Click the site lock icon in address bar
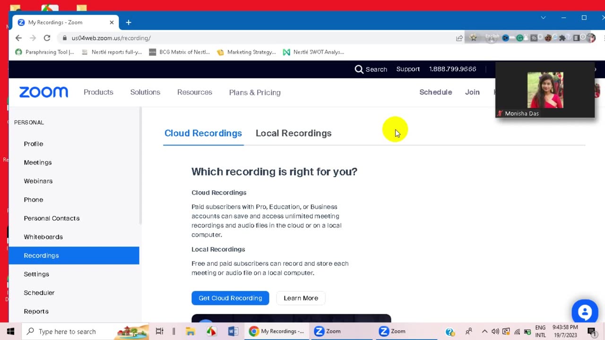Image resolution: width=605 pixels, height=340 pixels. pos(65,38)
